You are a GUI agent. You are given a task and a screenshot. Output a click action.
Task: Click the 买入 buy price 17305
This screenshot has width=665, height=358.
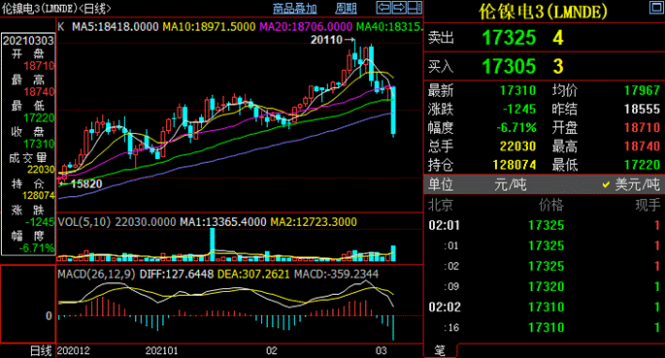(x=509, y=66)
